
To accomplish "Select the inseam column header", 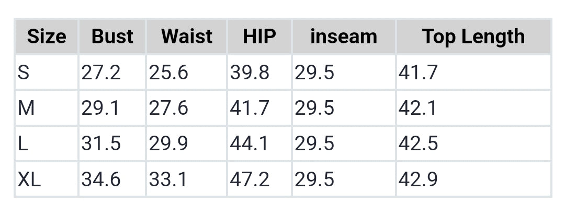I will point(343,37).
